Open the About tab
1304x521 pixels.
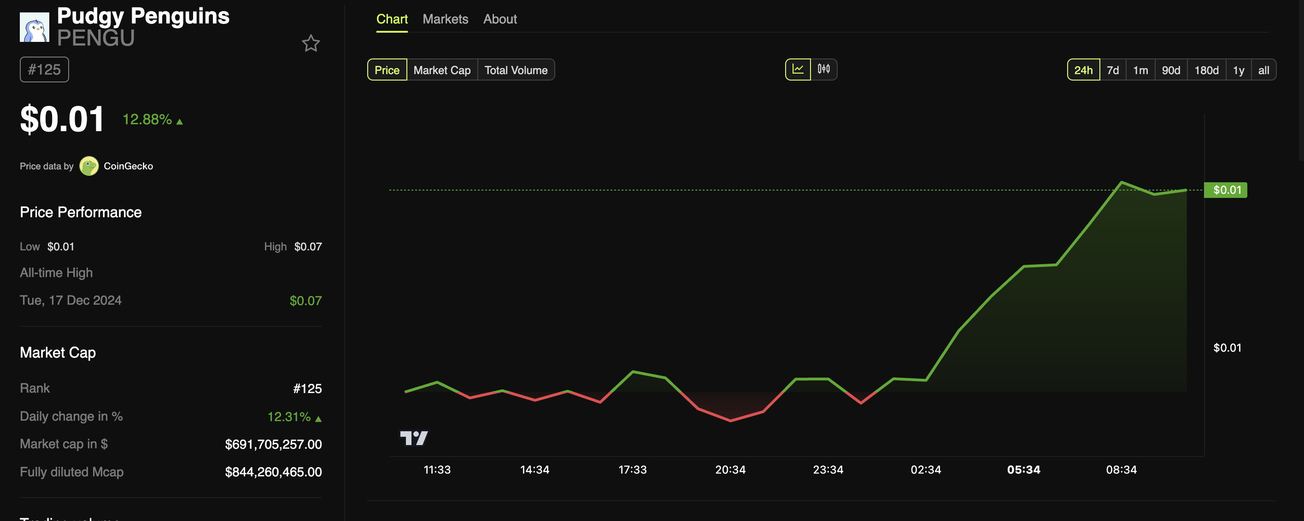pos(500,18)
